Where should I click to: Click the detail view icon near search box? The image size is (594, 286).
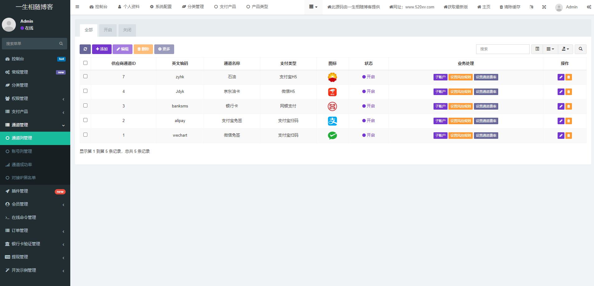coord(536,49)
